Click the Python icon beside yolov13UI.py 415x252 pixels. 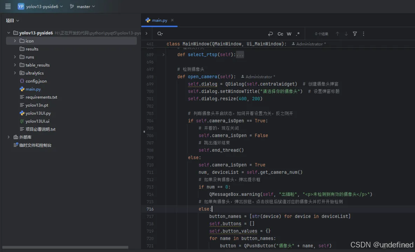pos(22,113)
